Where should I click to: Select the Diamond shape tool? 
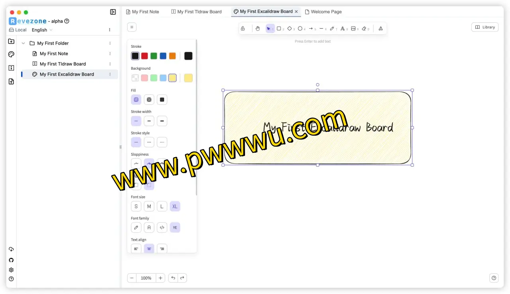click(290, 28)
